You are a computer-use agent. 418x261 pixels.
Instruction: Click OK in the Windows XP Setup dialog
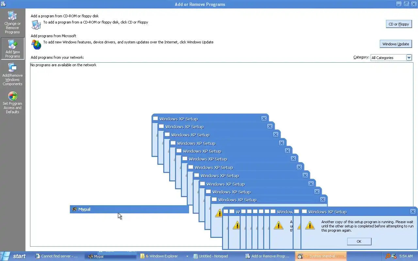pyautogui.click(x=359, y=241)
